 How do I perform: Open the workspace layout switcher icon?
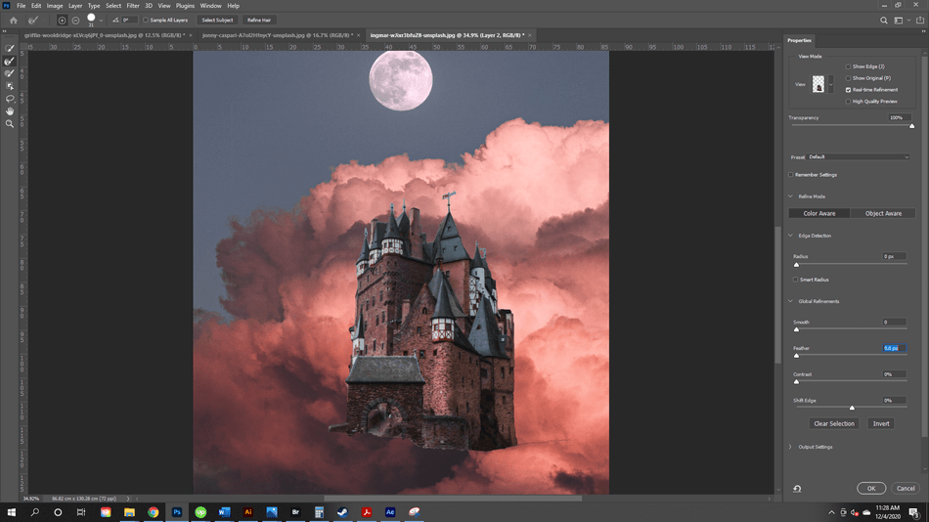coord(899,21)
